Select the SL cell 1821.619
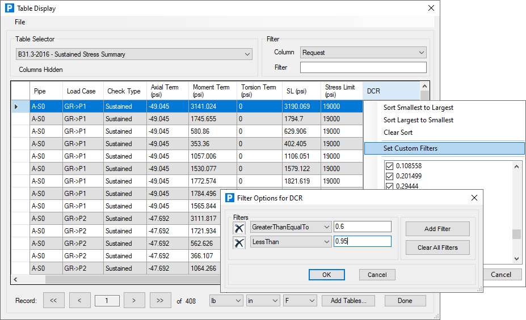This screenshot has width=526, height=320. (x=301, y=181)
